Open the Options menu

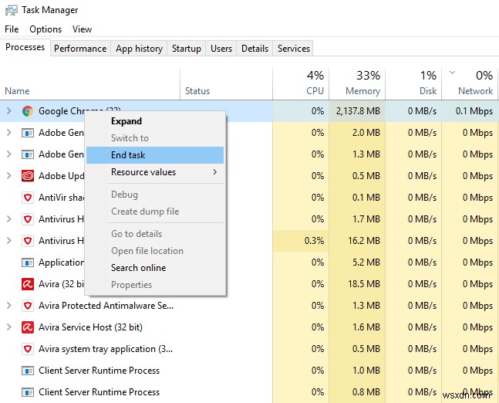pos(46,29)
